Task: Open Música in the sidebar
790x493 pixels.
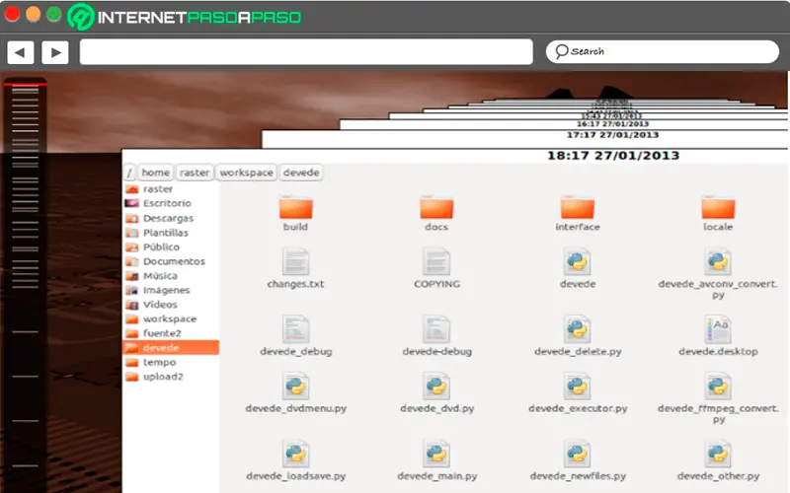Action: tap(171, 276)
